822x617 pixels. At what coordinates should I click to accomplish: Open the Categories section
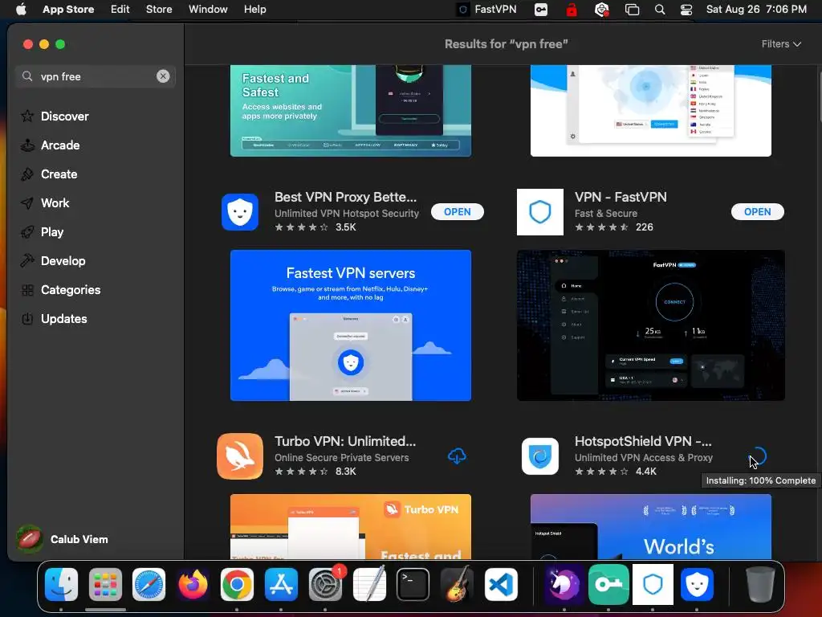[60, 289]
